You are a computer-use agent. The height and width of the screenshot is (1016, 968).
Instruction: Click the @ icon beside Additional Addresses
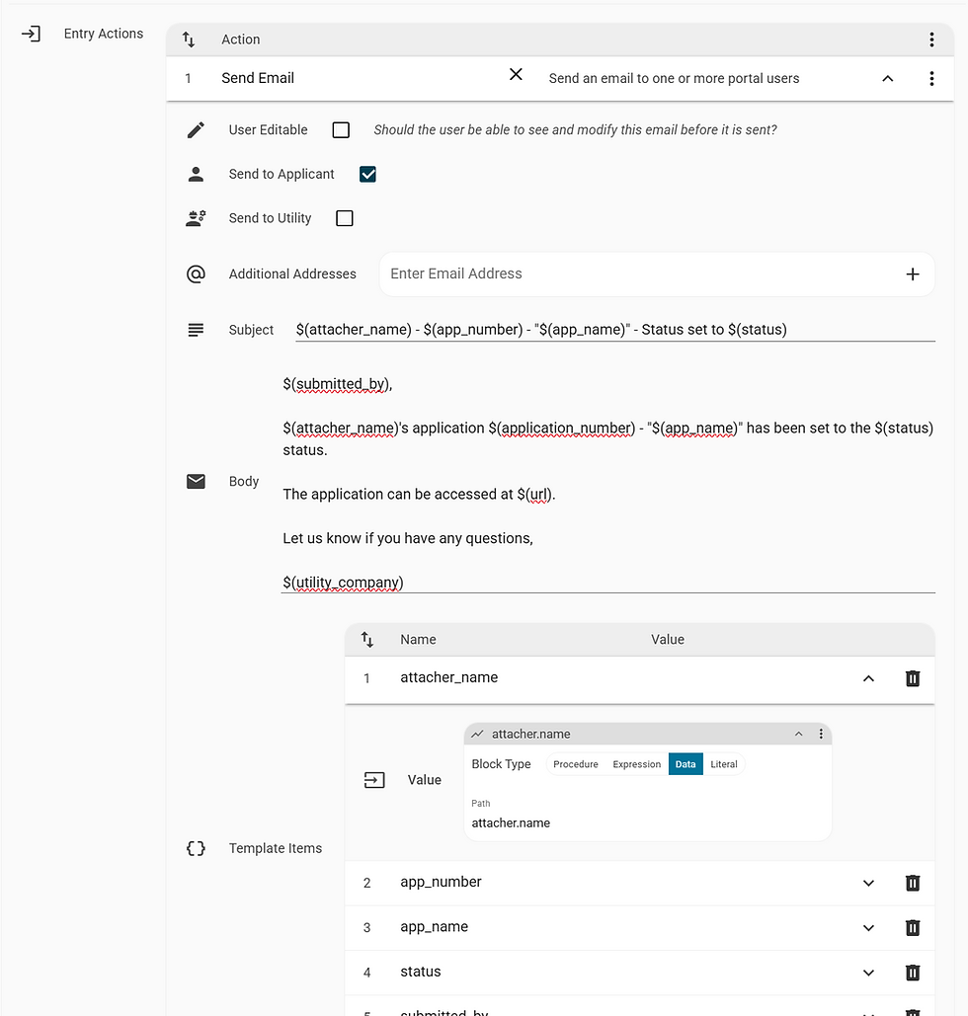(x=196, y=274)
